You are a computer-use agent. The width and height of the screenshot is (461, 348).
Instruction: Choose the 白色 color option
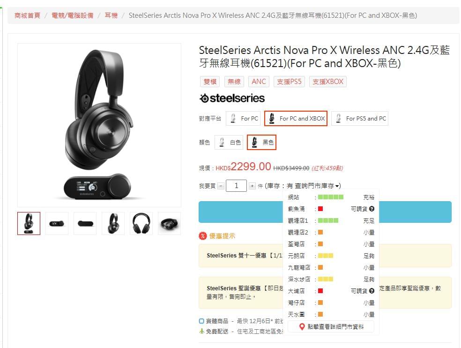pyautogui.click(x=229, y=143)
